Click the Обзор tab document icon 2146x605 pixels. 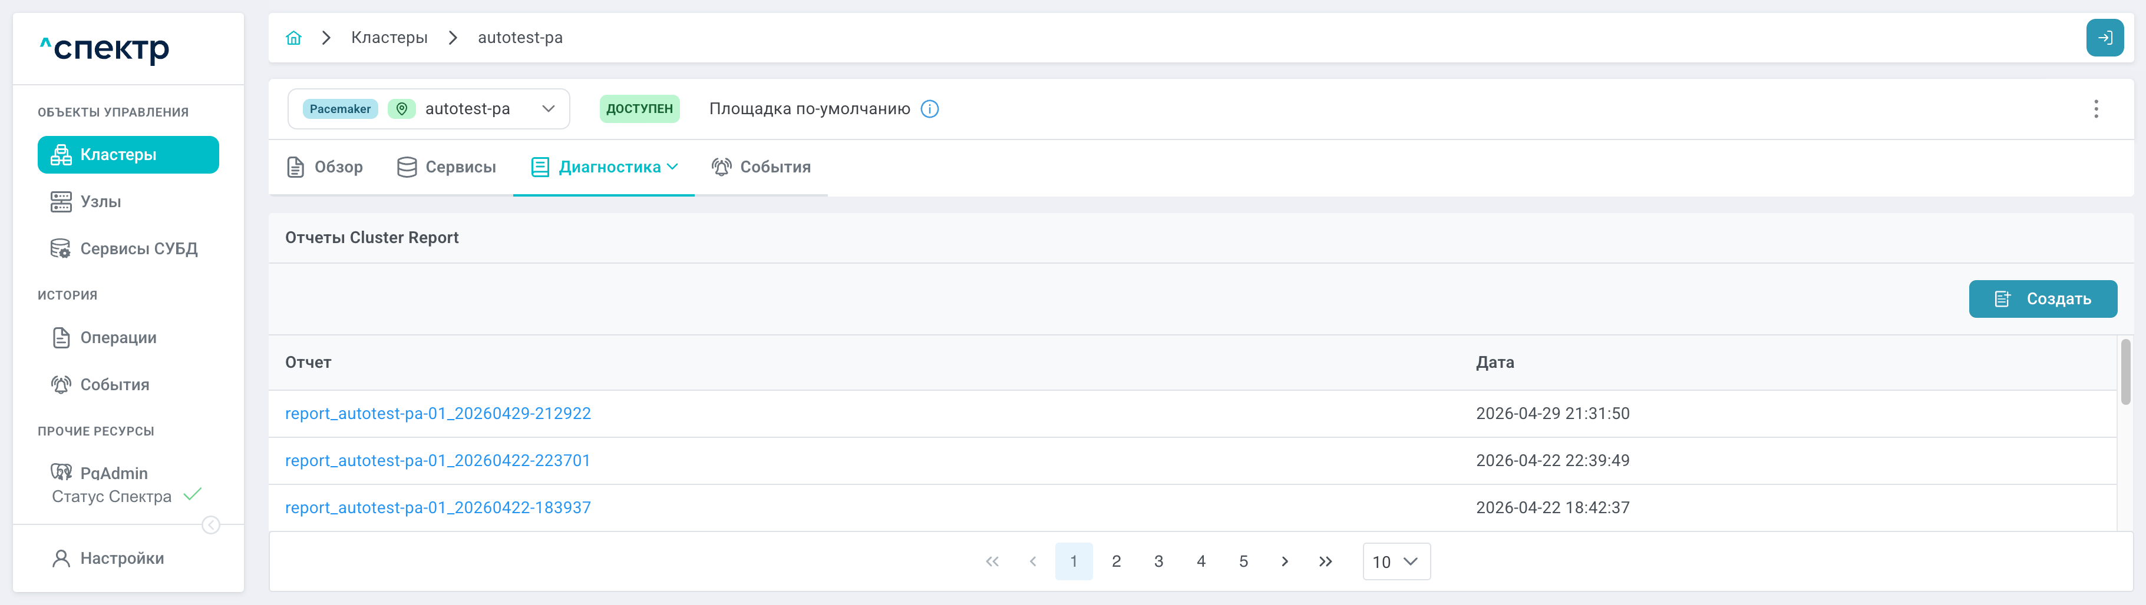pyautogui.click(x=295, y=167)
